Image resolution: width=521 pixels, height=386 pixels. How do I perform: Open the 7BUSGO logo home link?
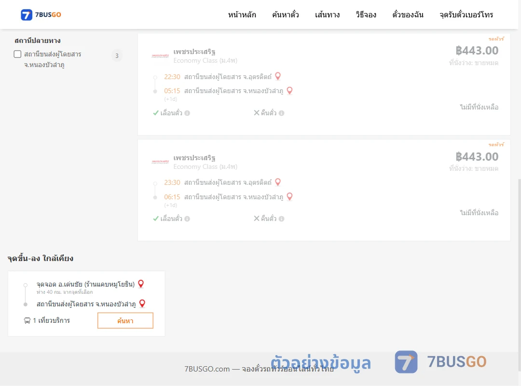click(41, 14)
